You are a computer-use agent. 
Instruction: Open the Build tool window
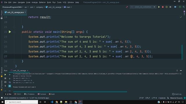point(52,94)
